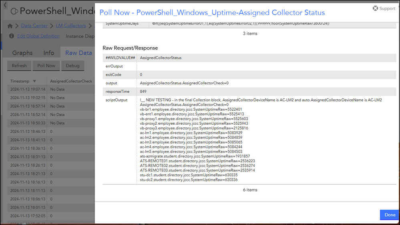Click the exitCode row label
The height and width of the screenshot is (225, 400).
pyautogui.click(x=113, y=75)
